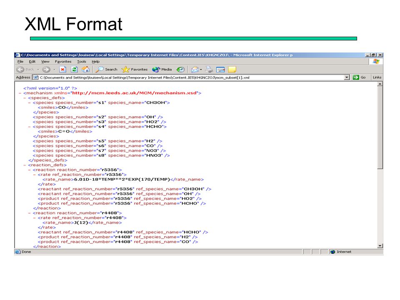Click the Internet Explorer icon in the title bar

(17, 55)
